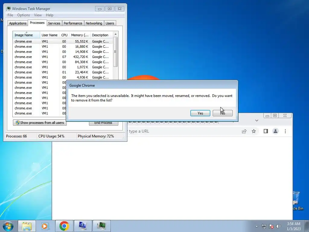The image size is (309, 232).
Task: Open Task Manager File menu
Action: (10, 15)
